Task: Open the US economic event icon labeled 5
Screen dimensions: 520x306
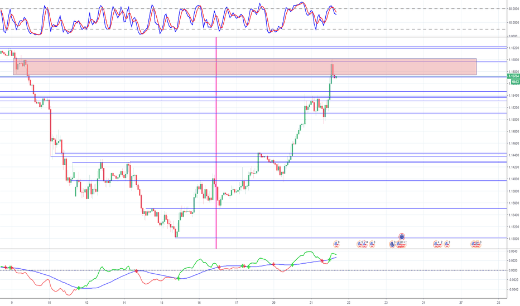Action: click(x=359, y=244)
